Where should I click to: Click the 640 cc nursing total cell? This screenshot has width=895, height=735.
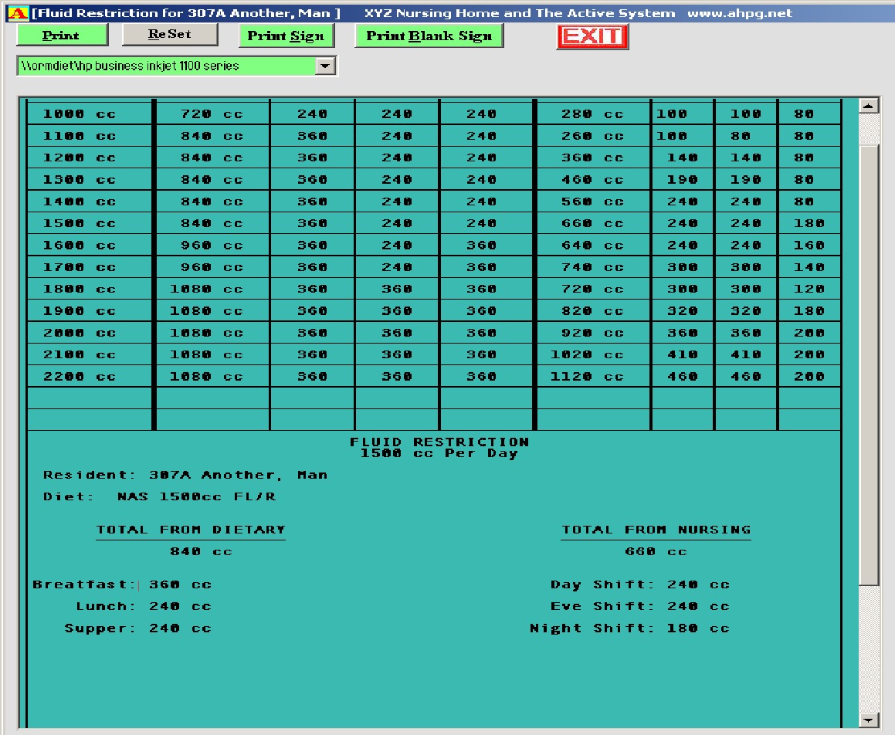592,245
